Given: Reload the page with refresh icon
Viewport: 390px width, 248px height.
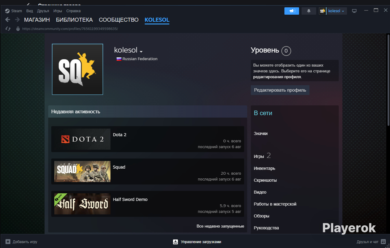Looking at the screenshot, I should pyautogui.click(x=8, y=29).
